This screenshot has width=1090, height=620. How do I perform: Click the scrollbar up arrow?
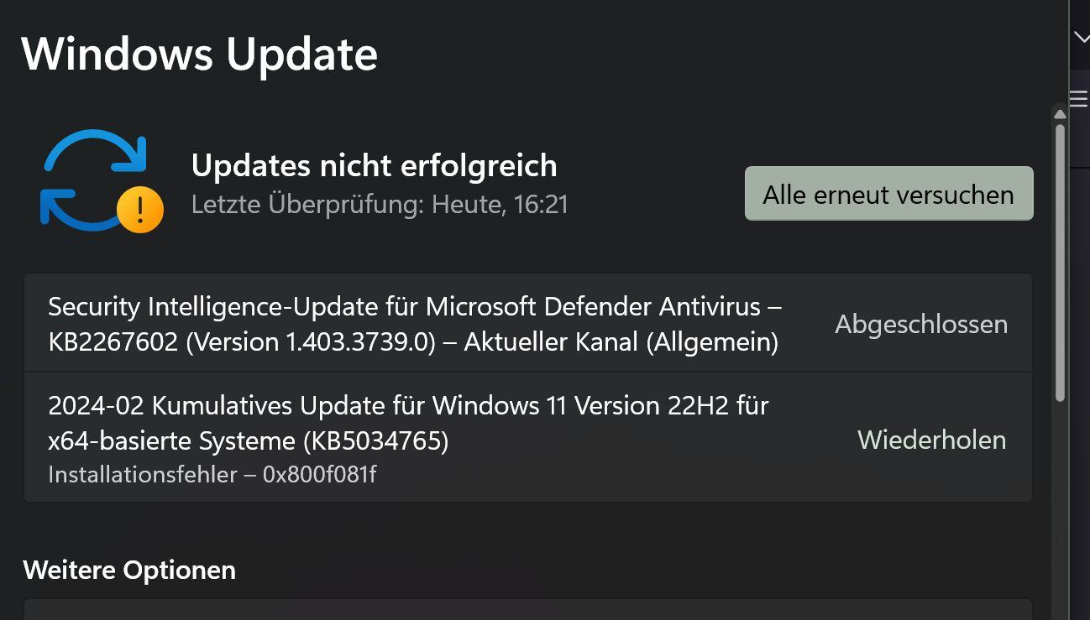tap(1059, 115)
